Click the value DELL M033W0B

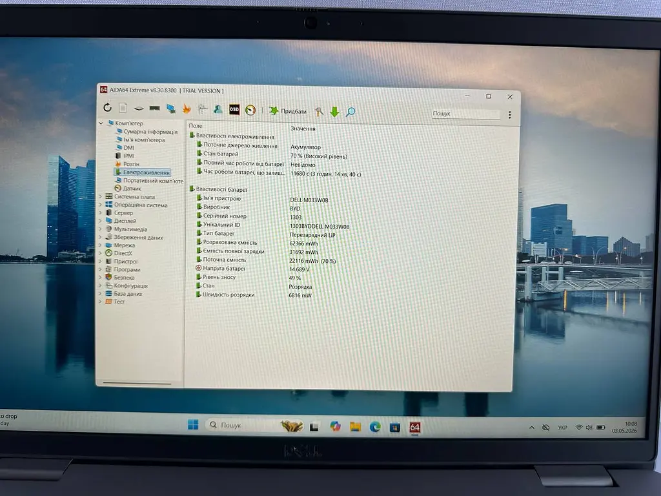coord(309,200)
